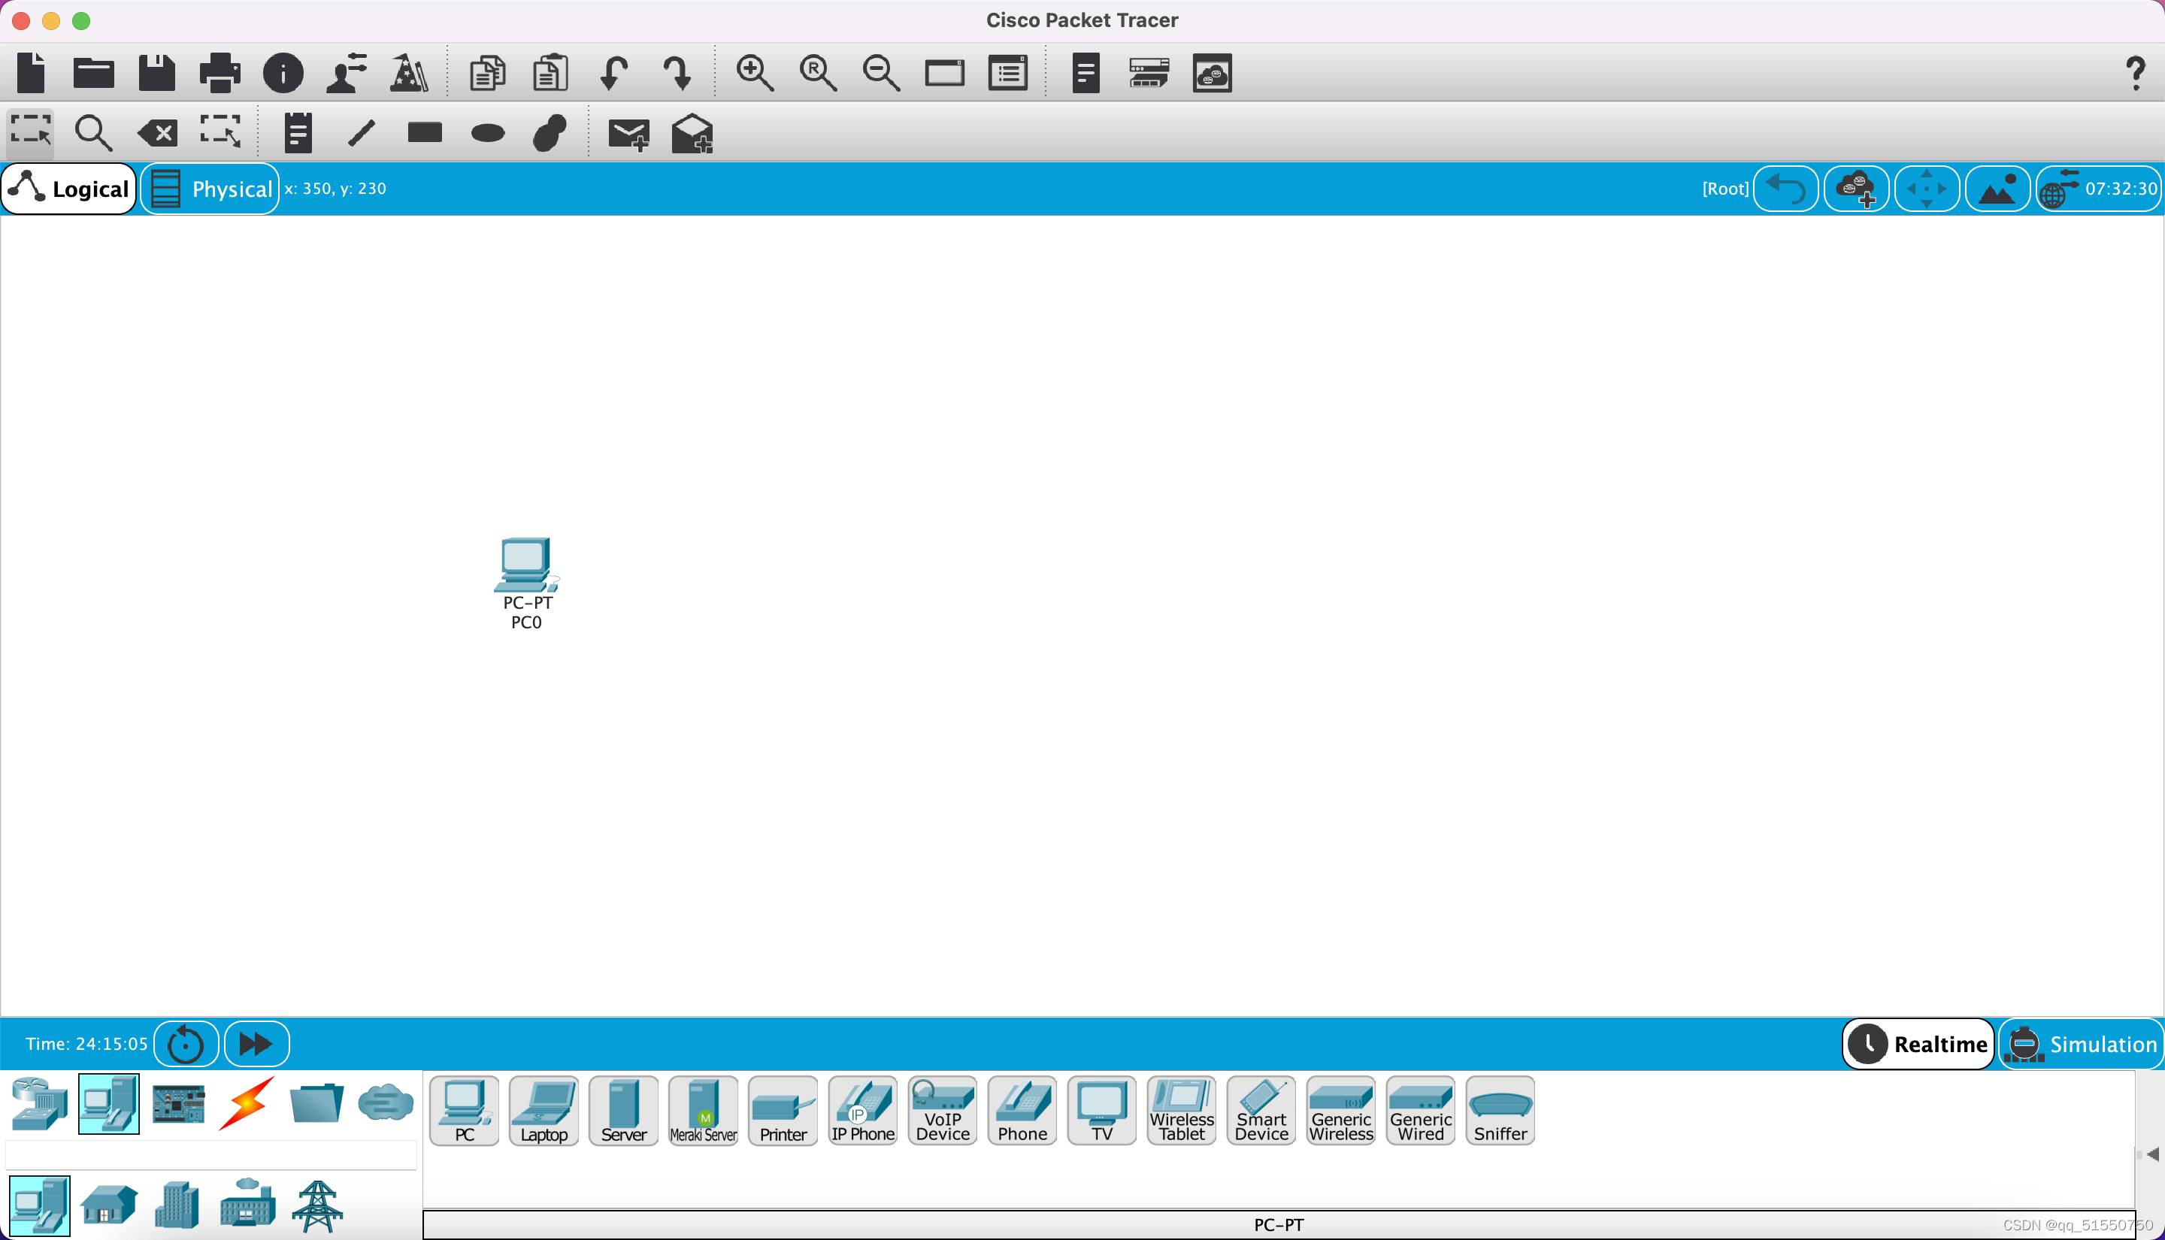The height and width of the screenshot is (1240, 2165).
Task: Select the freeform drawing tool
Action: click(550, 132)
